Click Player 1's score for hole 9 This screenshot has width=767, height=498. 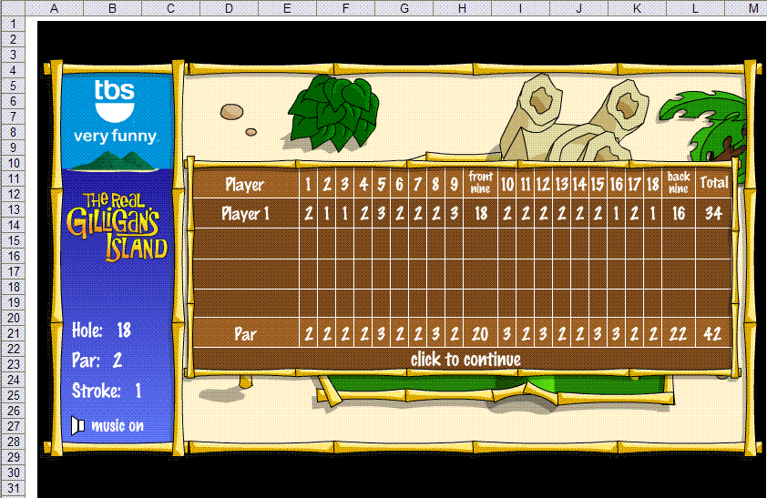(x=454, y=214)
